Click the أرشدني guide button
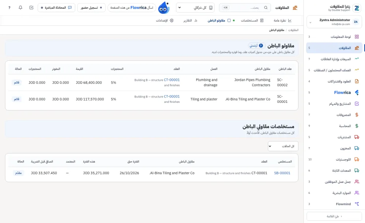This screenshot has width=365, height=223. (x=256, y=46)
